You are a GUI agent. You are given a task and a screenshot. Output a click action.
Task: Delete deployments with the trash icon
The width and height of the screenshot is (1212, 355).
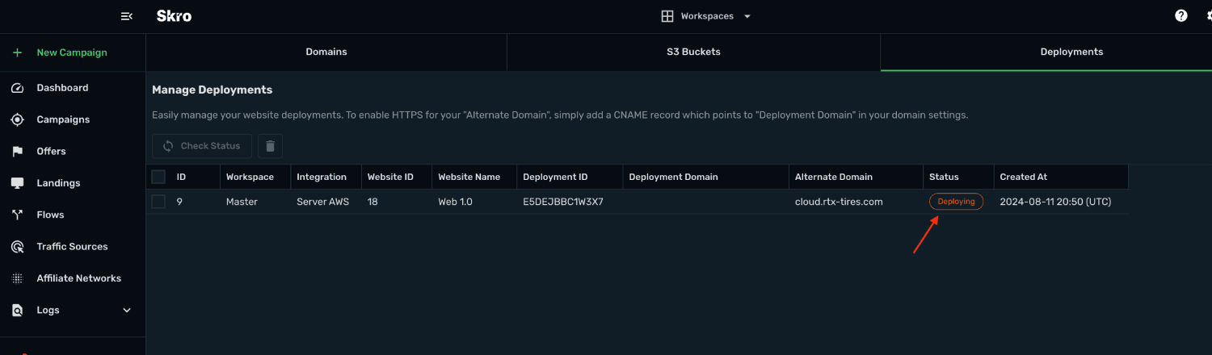pos(270,146)
